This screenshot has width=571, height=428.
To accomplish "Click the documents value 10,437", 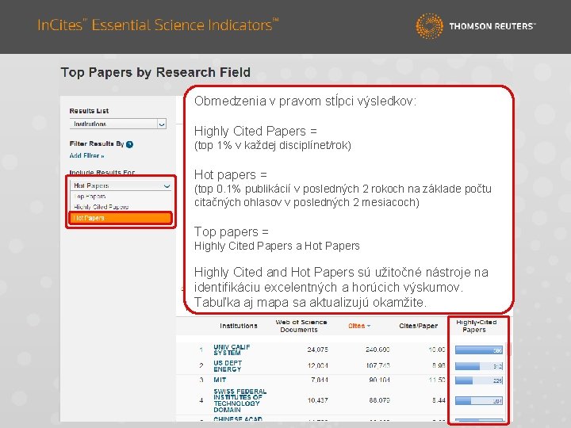I will point(317,400).
